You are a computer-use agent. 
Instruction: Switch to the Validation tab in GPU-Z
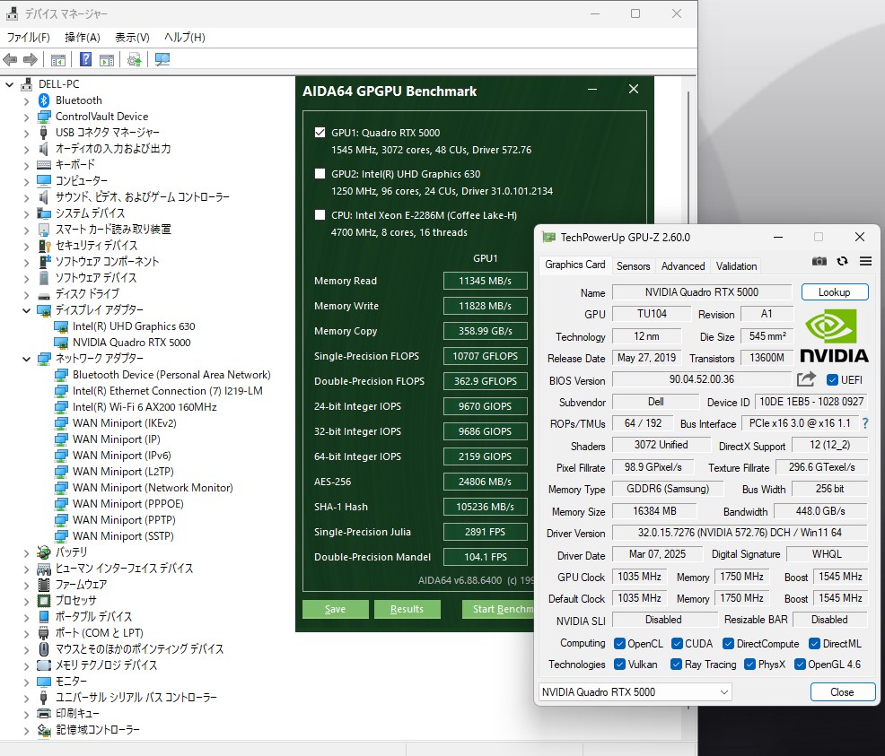pyautogui.click(x=736, y=265)
